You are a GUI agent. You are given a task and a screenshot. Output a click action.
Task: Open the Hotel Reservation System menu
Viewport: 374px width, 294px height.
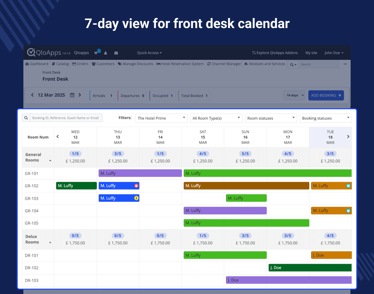pos(180,64)
